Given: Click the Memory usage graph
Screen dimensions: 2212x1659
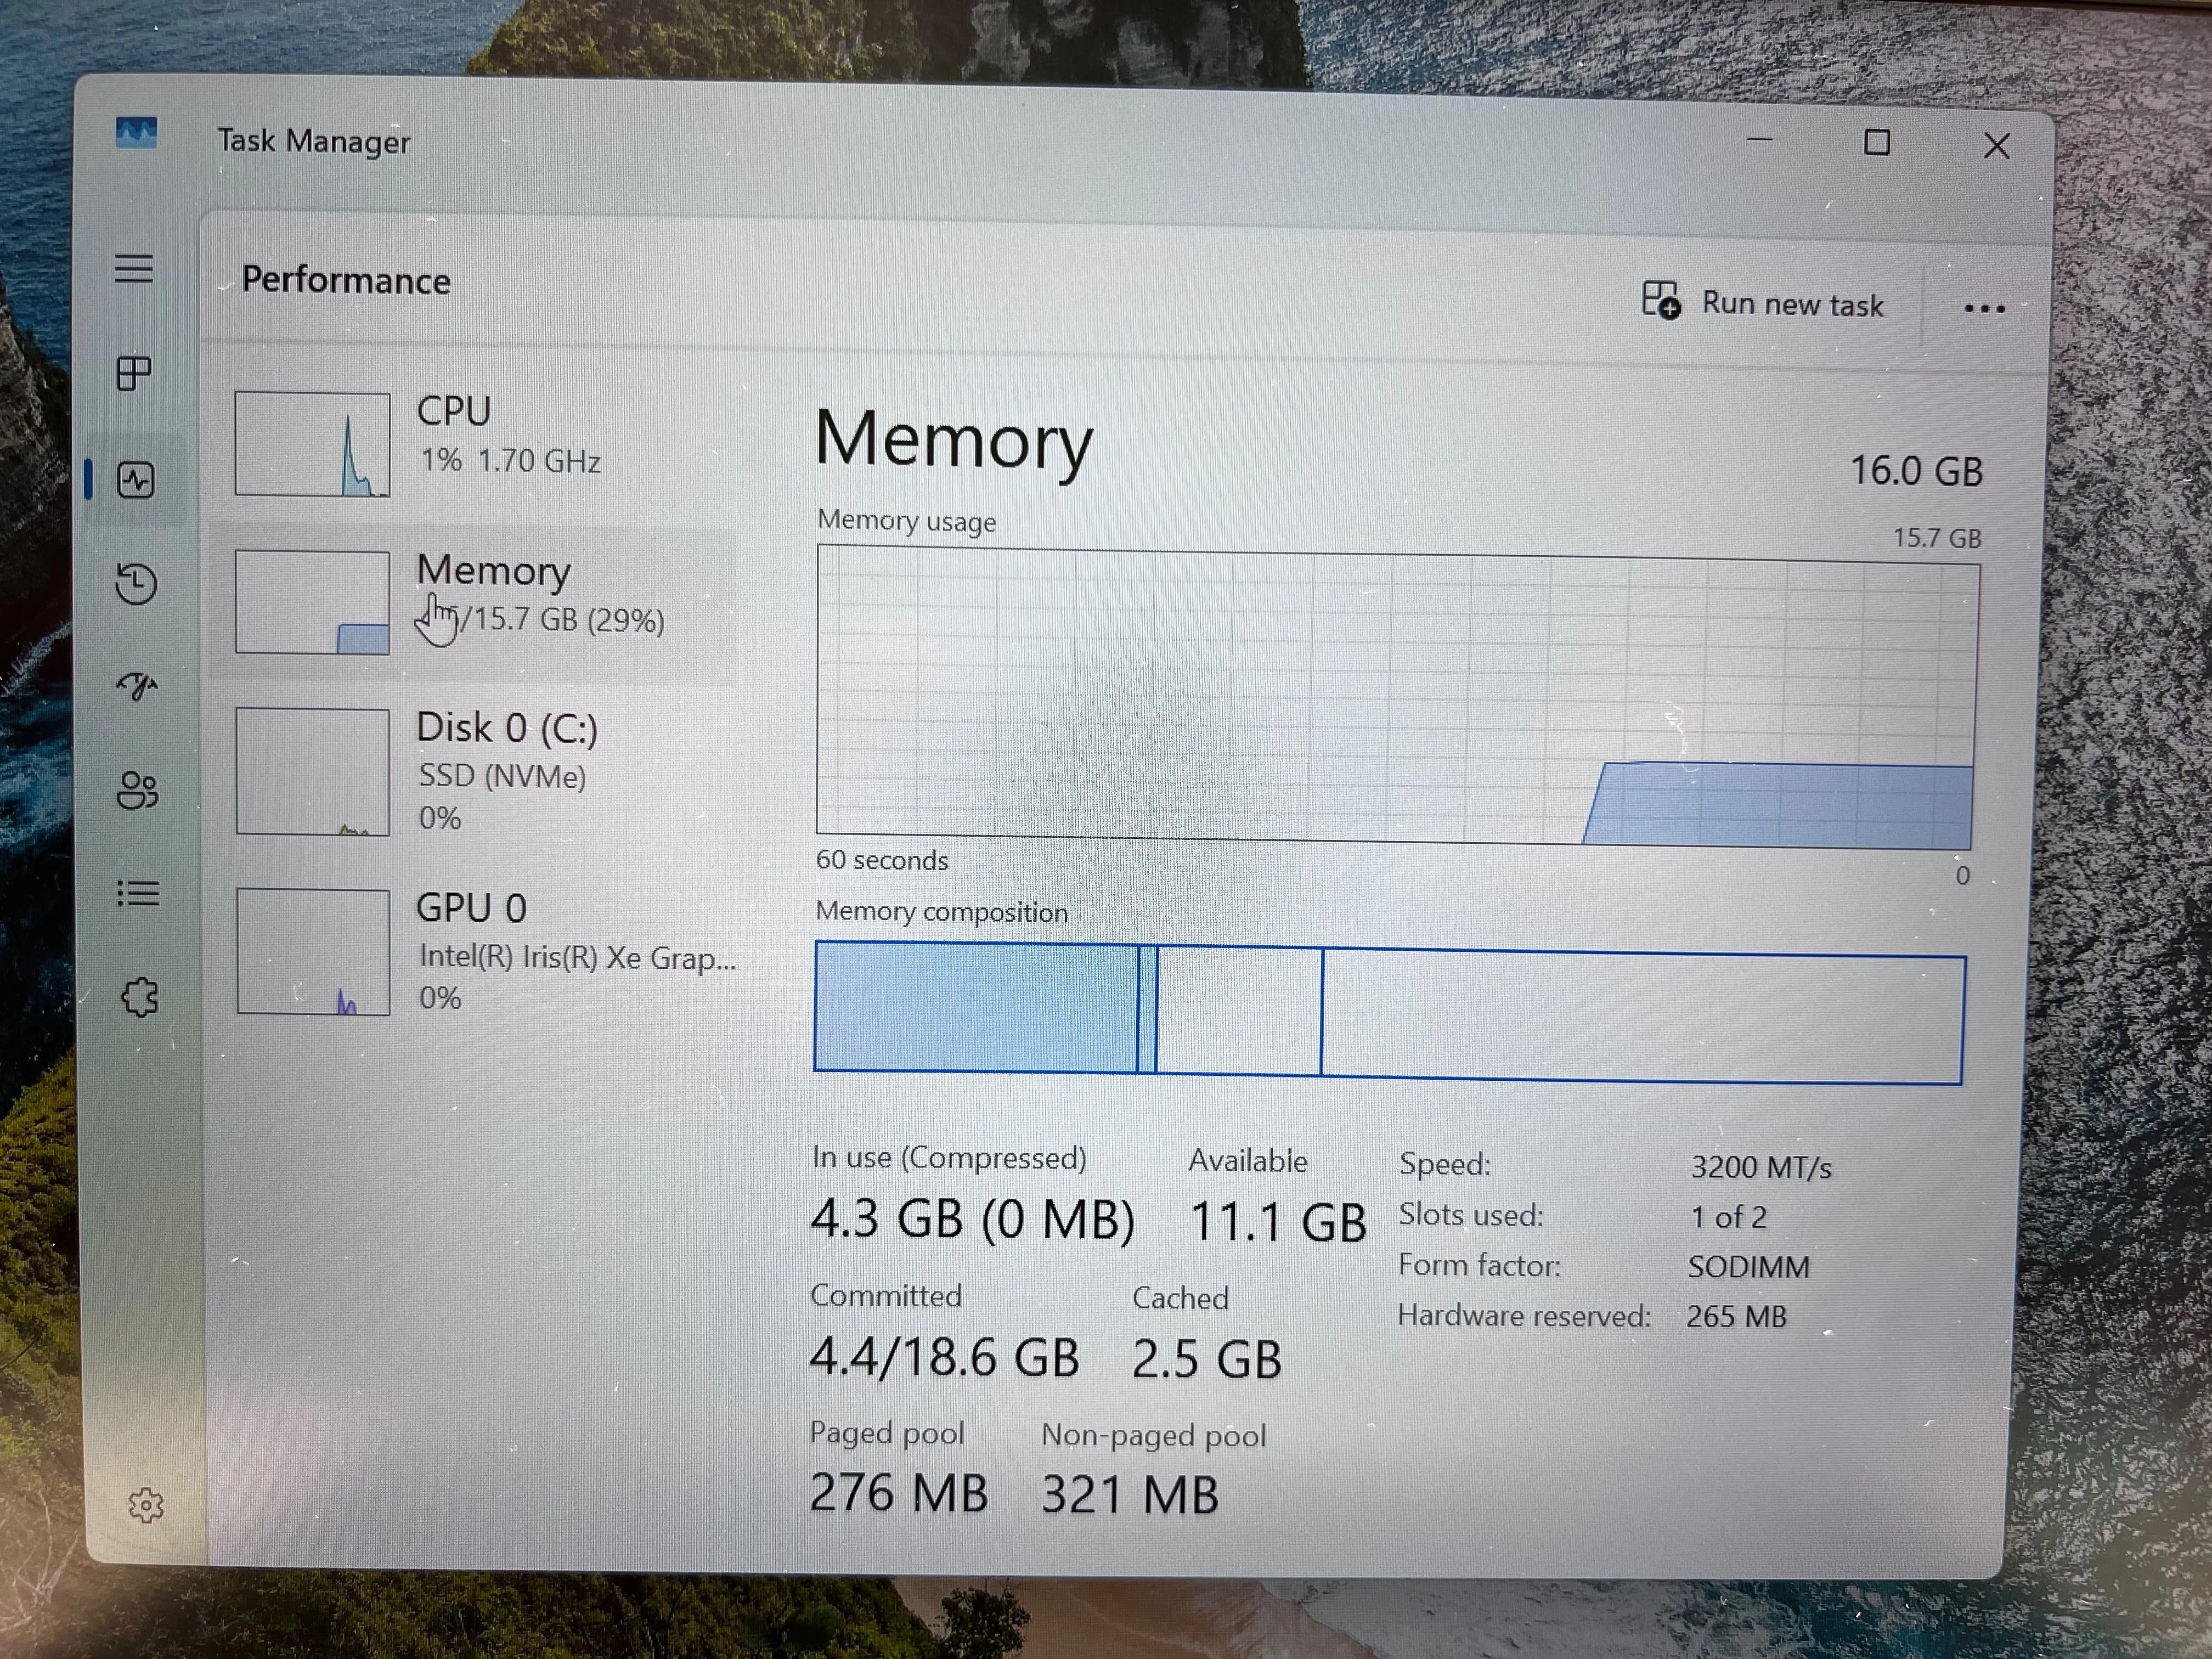Looking at the screenshot, I should pos(1397,696).
